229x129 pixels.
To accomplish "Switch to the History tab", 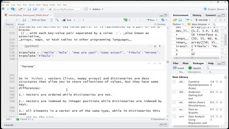I will 197,15.
